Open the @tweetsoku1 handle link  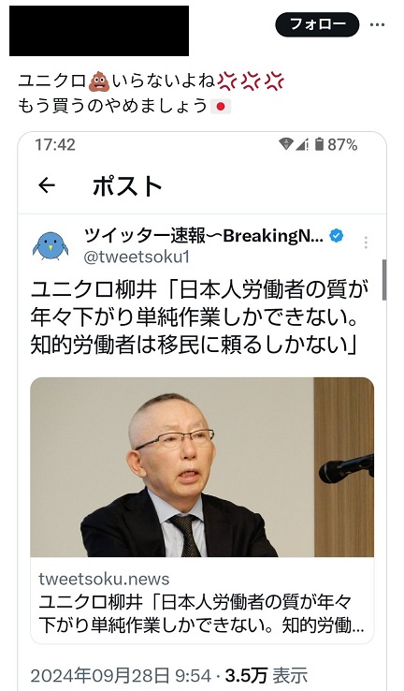click(x=137, y=257)
